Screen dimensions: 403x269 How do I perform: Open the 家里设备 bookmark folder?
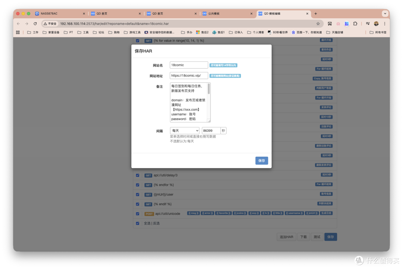[x=51, y=32]
